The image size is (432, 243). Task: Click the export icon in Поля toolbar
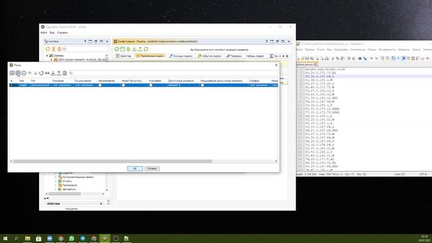point(59,74)
